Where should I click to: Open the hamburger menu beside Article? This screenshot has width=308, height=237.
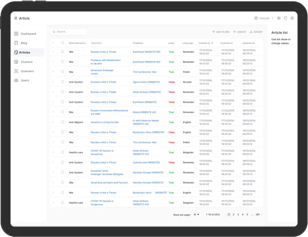(16, 18)
